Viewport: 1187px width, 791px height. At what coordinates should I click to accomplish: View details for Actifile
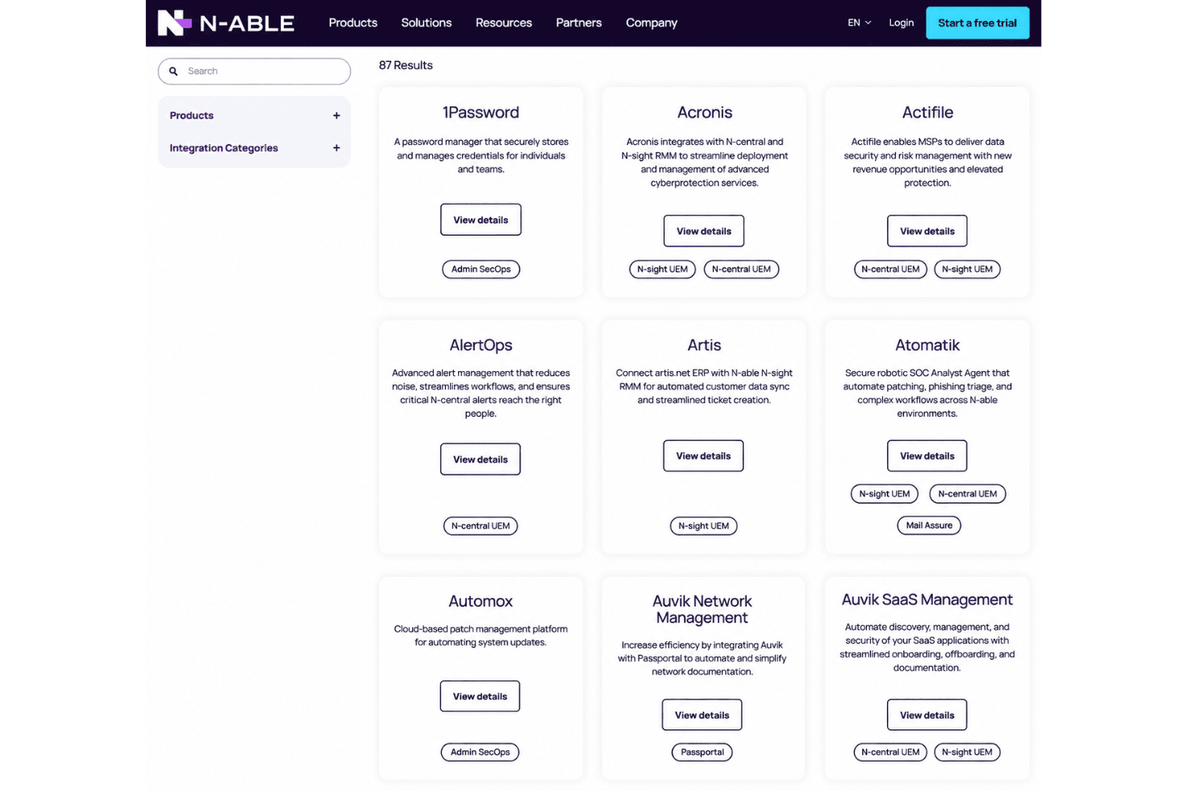[927, 231]
